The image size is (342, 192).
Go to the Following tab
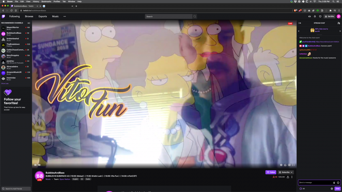coord(15,16)
